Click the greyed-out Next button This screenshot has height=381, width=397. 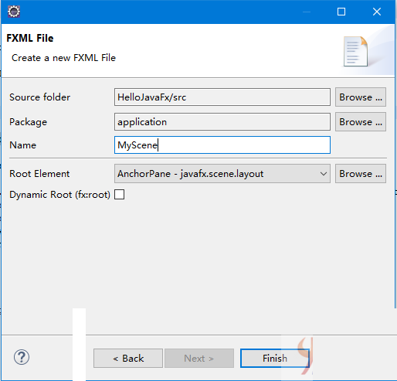tap(199, 358)
